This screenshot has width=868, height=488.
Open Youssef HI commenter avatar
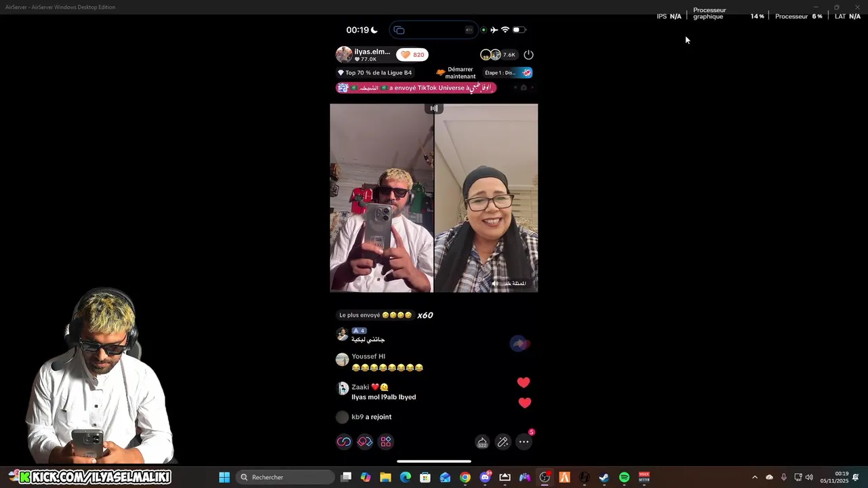coord(342,360)
